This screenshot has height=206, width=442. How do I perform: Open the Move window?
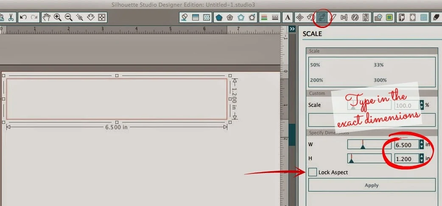click(299, 17)
